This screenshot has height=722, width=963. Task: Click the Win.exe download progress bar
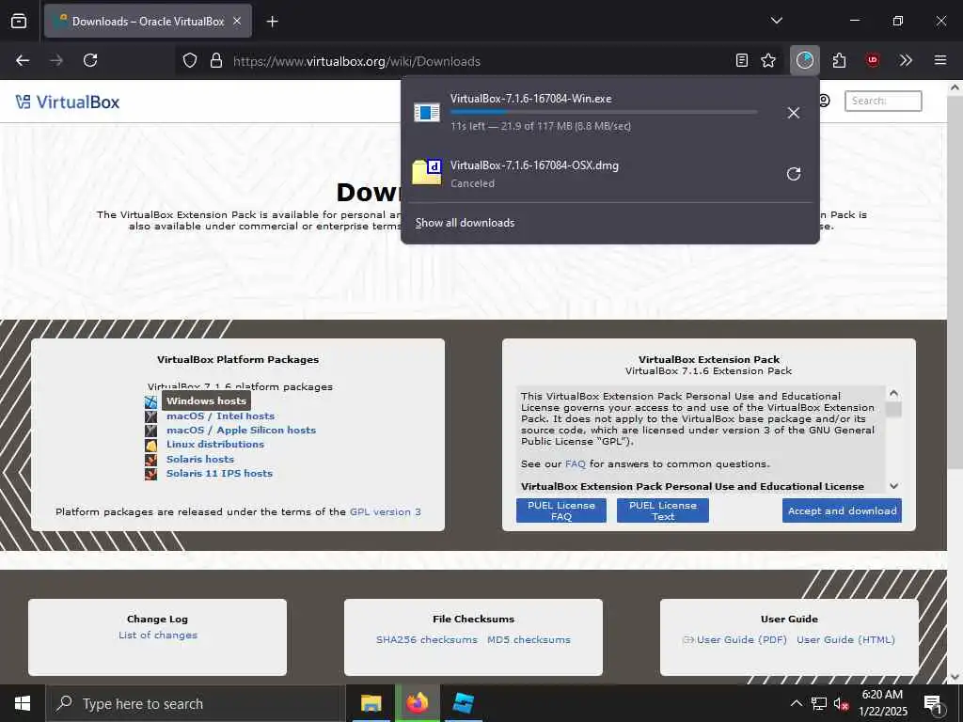tap(604, 113)
